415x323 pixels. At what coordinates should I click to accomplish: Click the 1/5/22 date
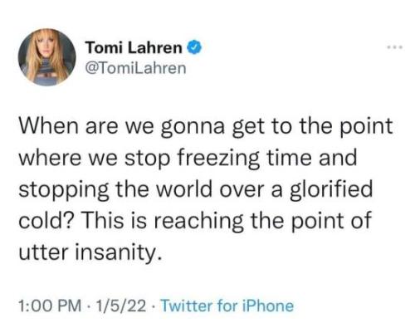pos(121,306)
